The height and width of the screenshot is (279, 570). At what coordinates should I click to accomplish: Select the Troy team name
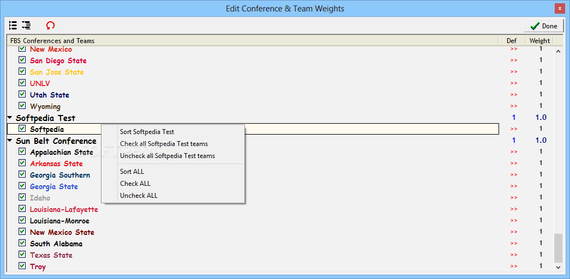tap(38, 266)
